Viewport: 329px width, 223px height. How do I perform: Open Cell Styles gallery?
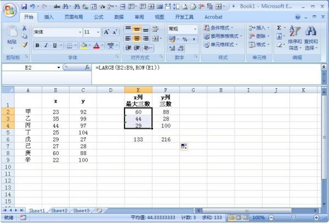(220, 44)
